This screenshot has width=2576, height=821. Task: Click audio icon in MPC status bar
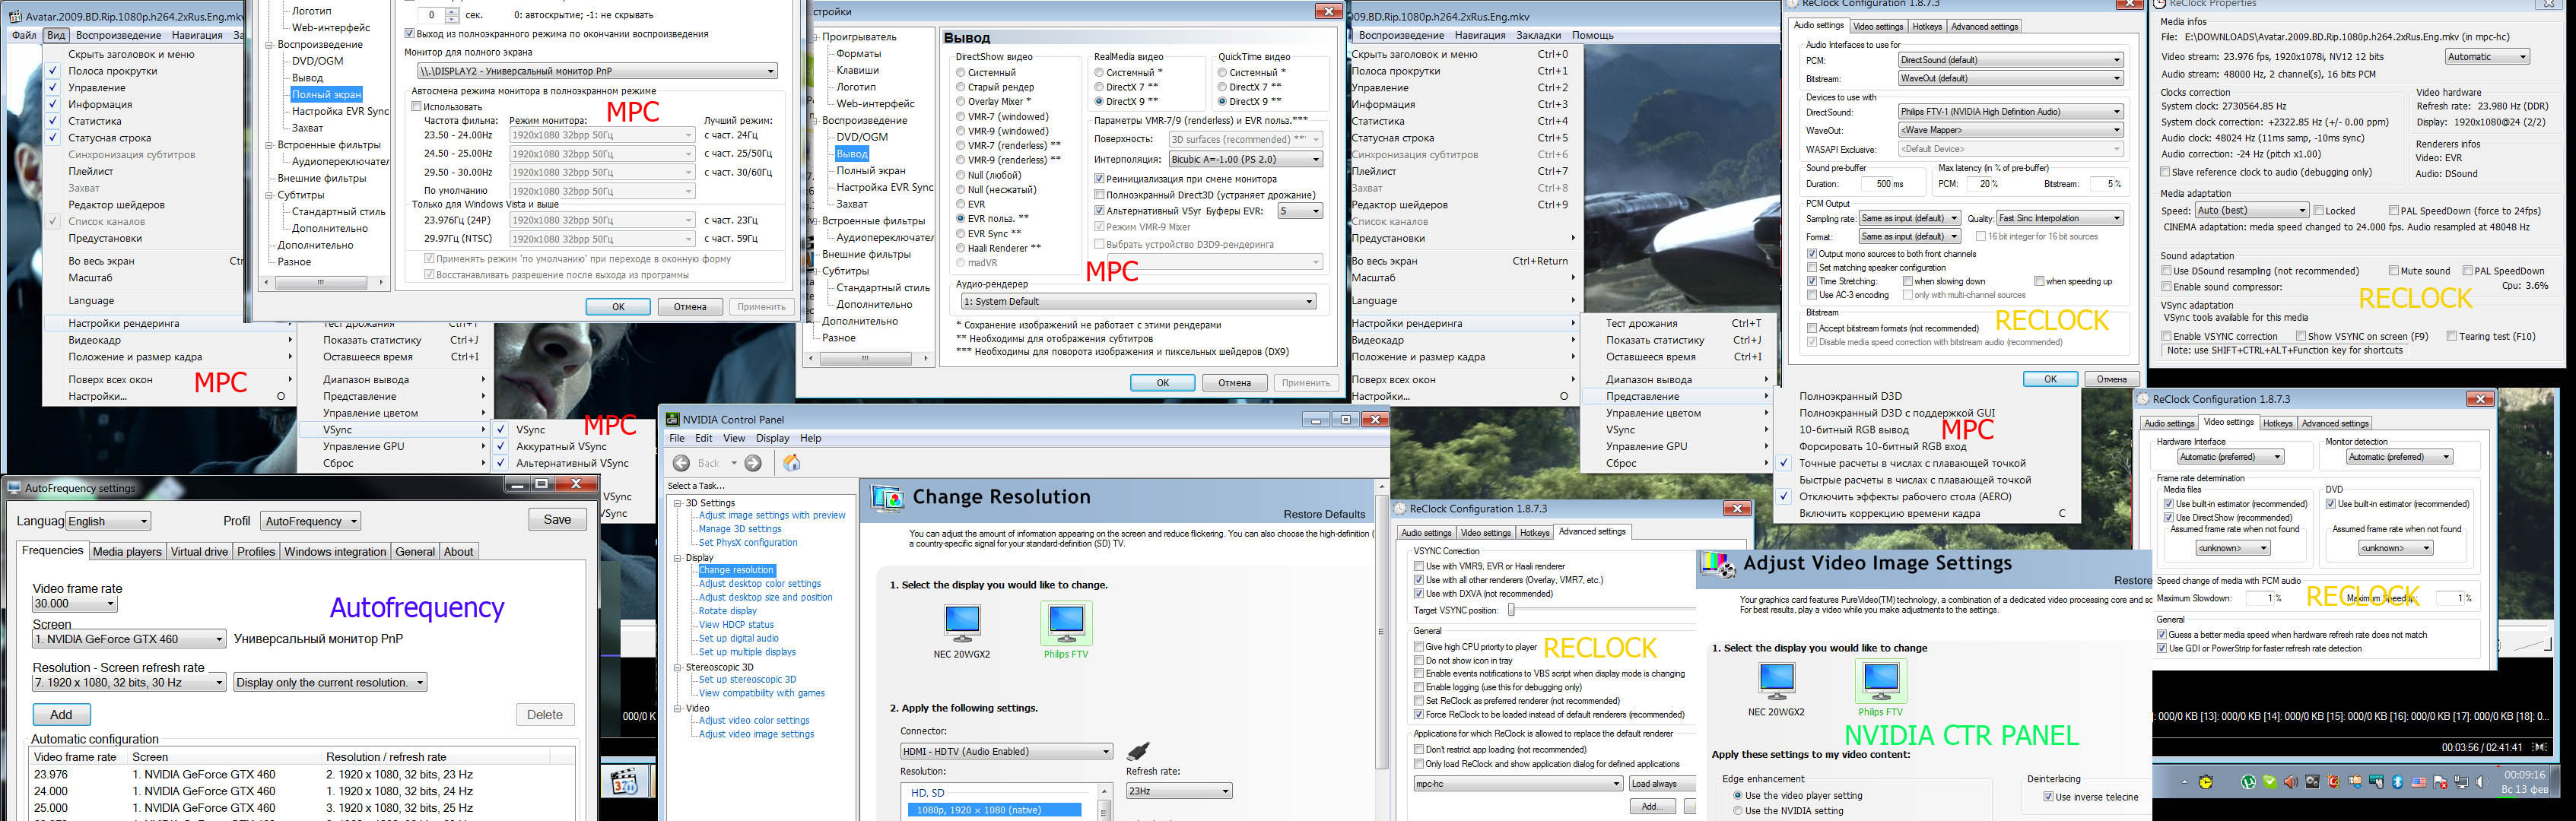pos(2540,747)
